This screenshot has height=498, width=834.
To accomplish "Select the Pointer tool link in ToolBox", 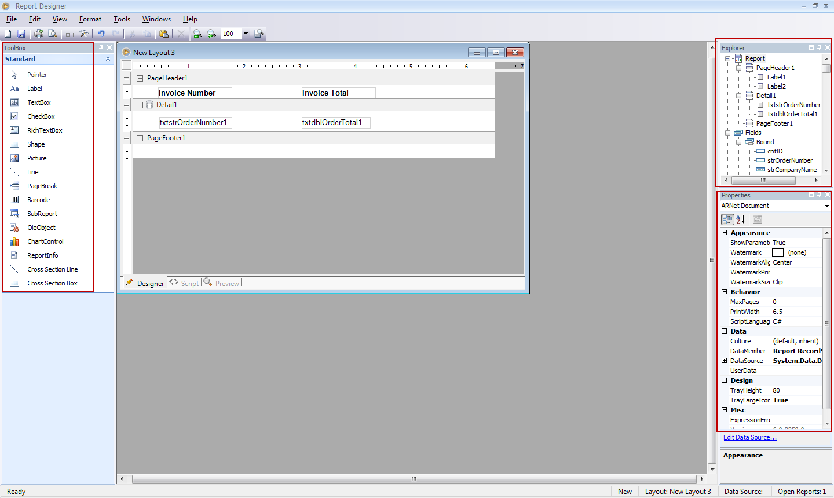I will (37, 75).
